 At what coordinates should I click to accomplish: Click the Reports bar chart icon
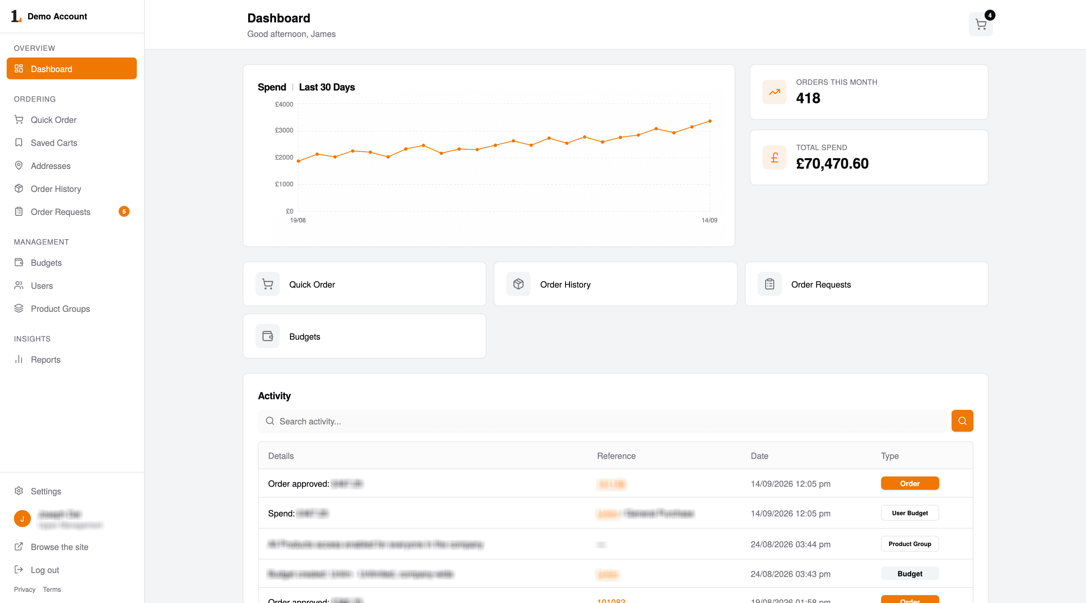click(x=18, y=359)
